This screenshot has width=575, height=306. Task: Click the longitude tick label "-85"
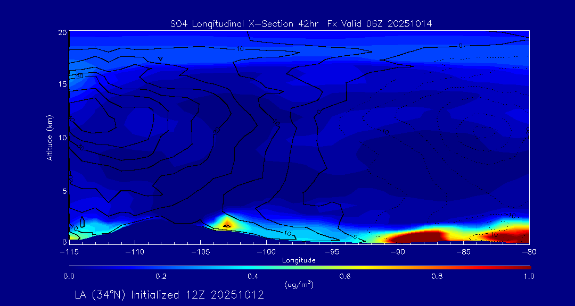point(464,252)
